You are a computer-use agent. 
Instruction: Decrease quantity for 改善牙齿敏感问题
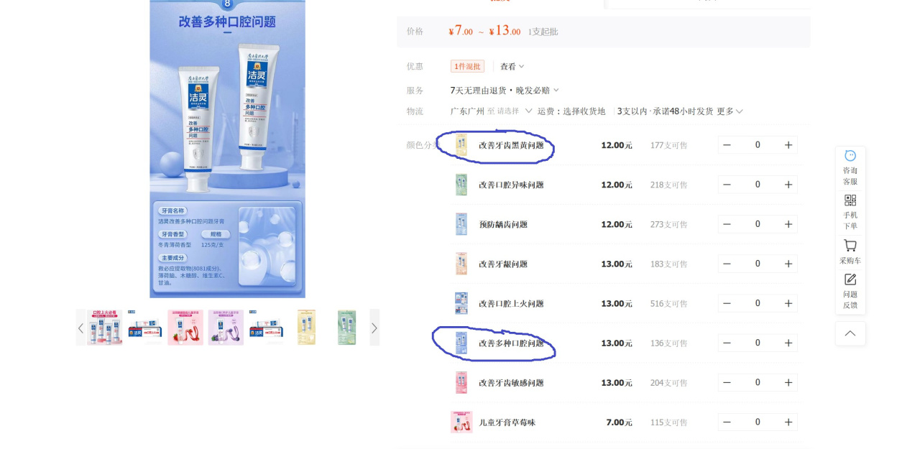[727, 382]
